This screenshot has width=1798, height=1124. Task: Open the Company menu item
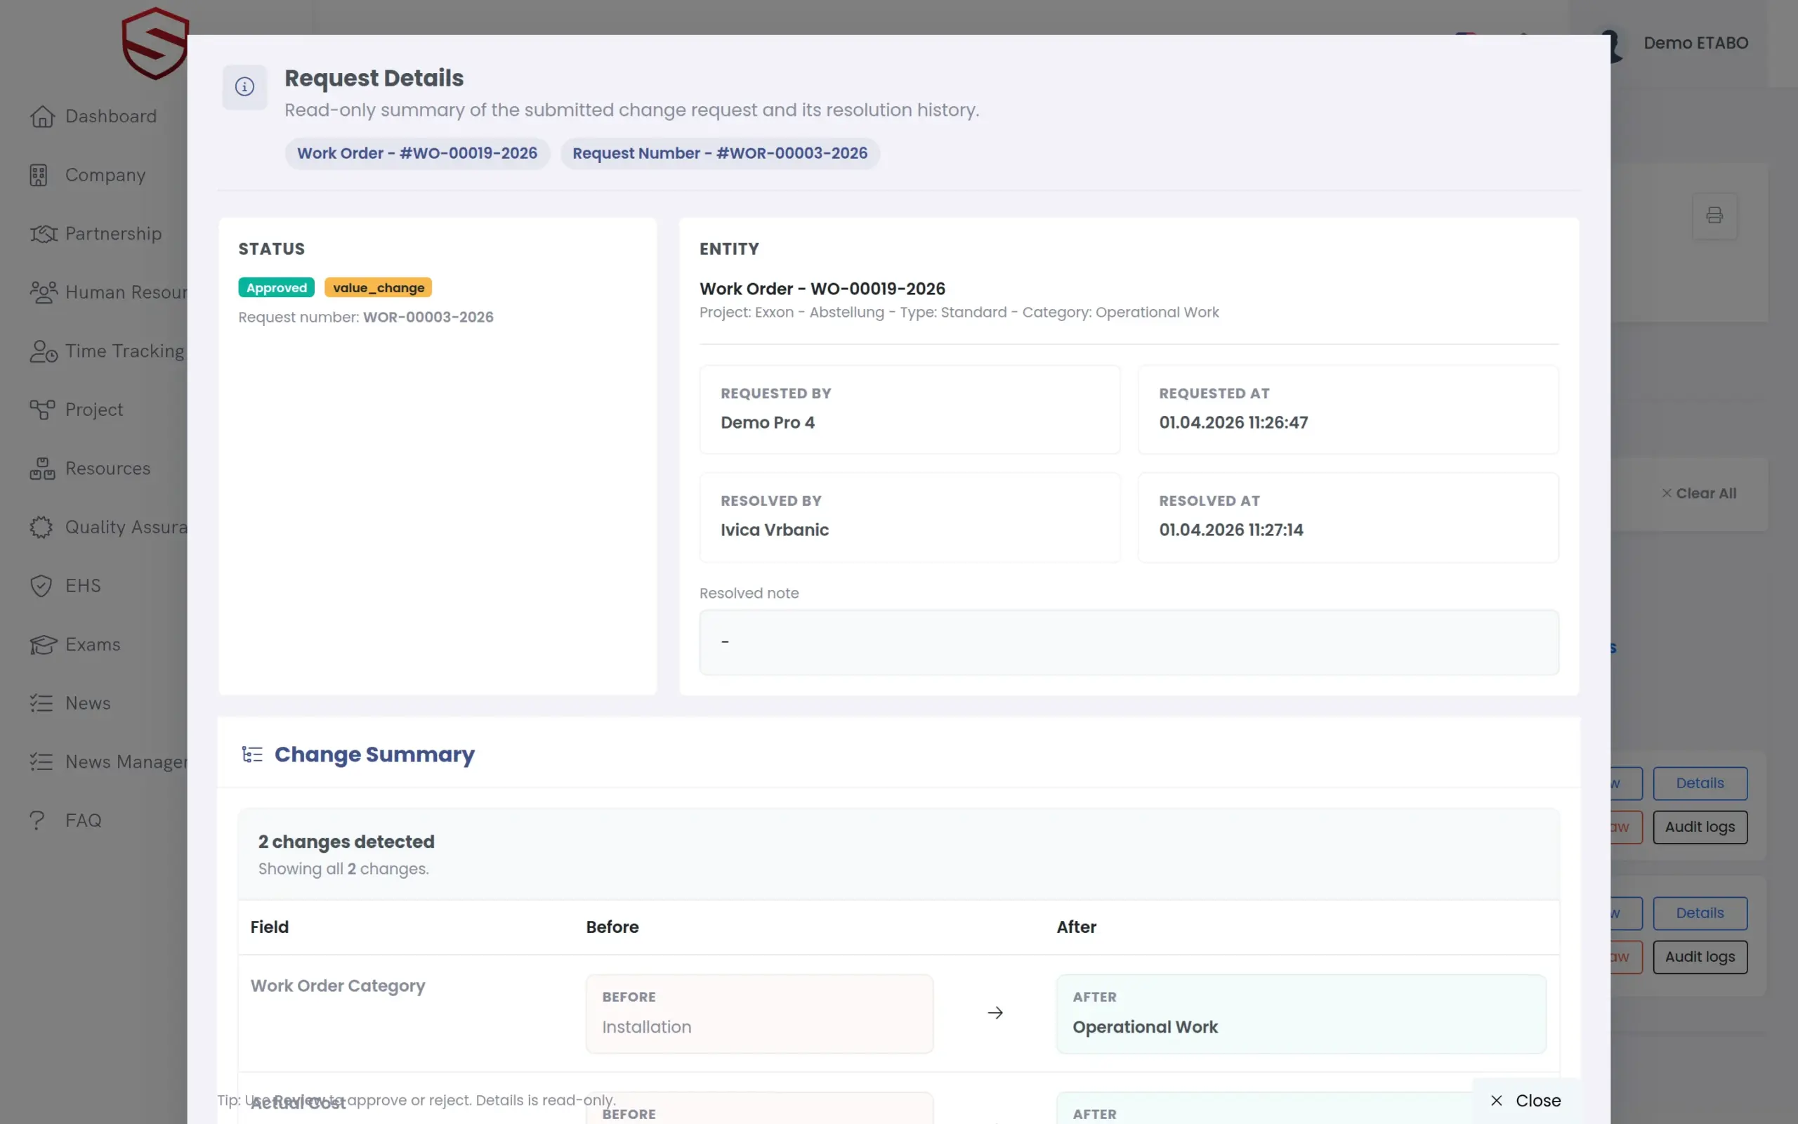click(105, 176)
